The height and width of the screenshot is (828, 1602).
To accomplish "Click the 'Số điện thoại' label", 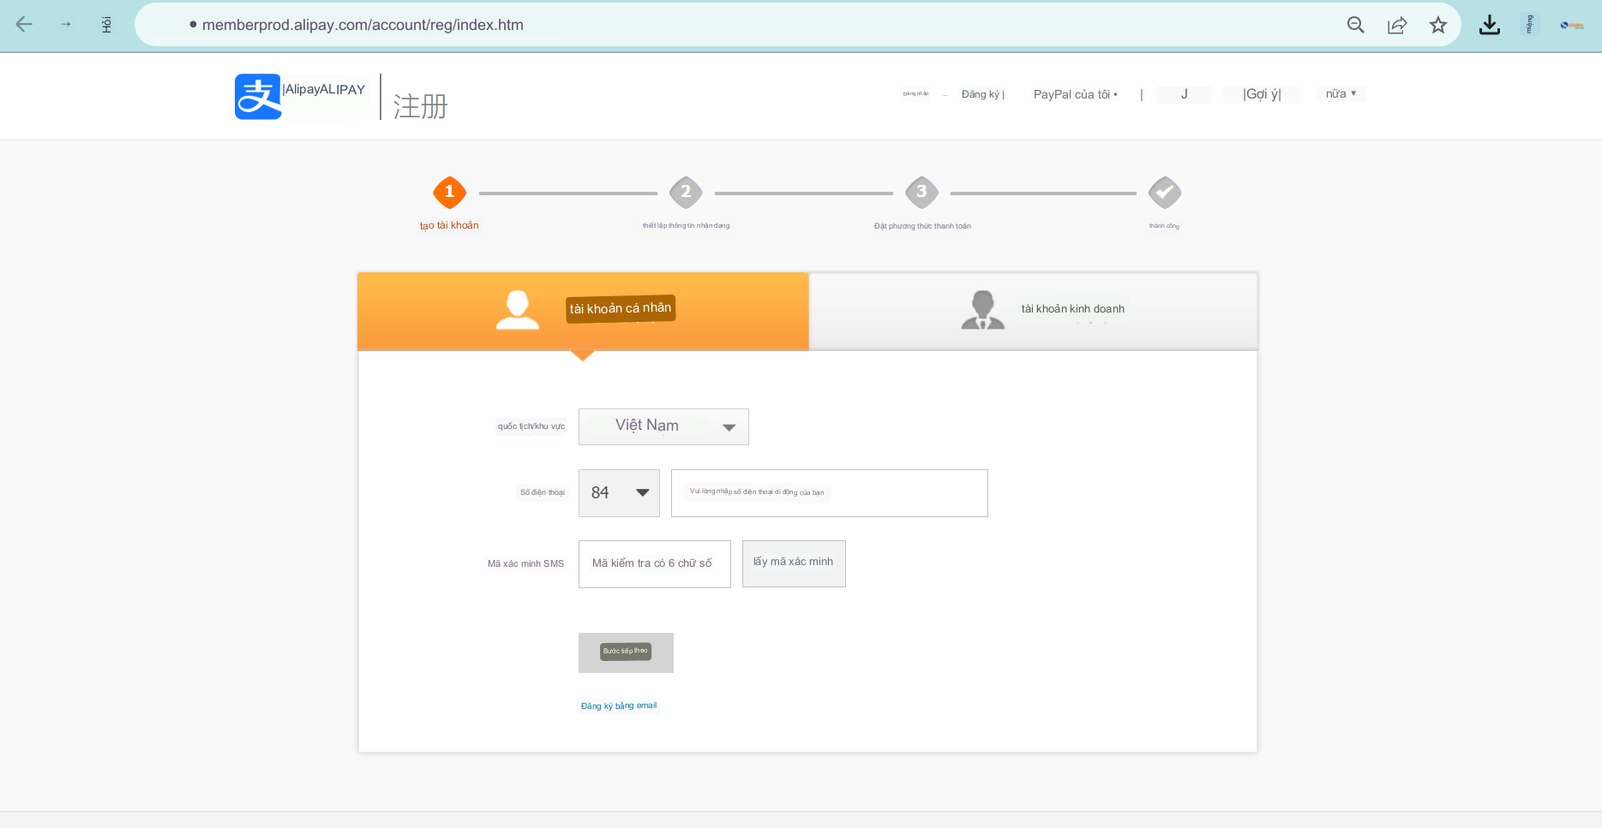I will tap(543, 492).
